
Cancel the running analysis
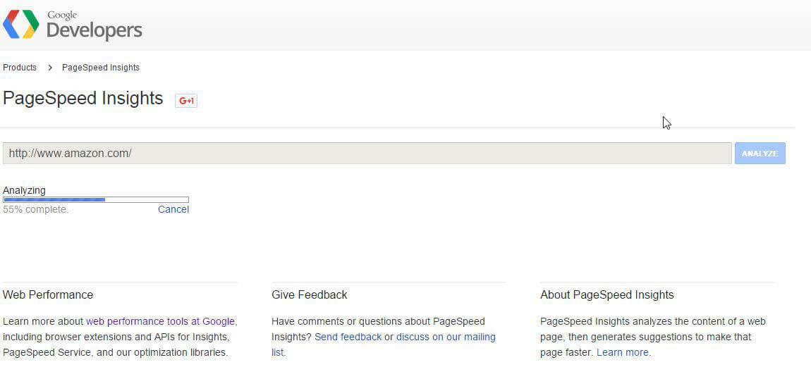coord(173,209)
